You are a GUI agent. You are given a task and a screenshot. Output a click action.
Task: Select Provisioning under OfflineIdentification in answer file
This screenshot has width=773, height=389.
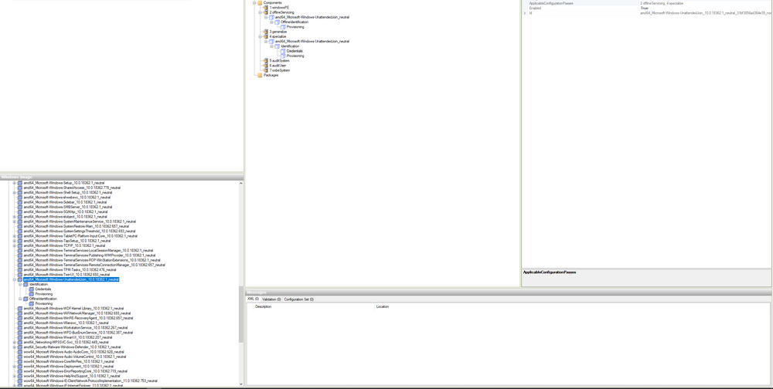tap(295, 27)
